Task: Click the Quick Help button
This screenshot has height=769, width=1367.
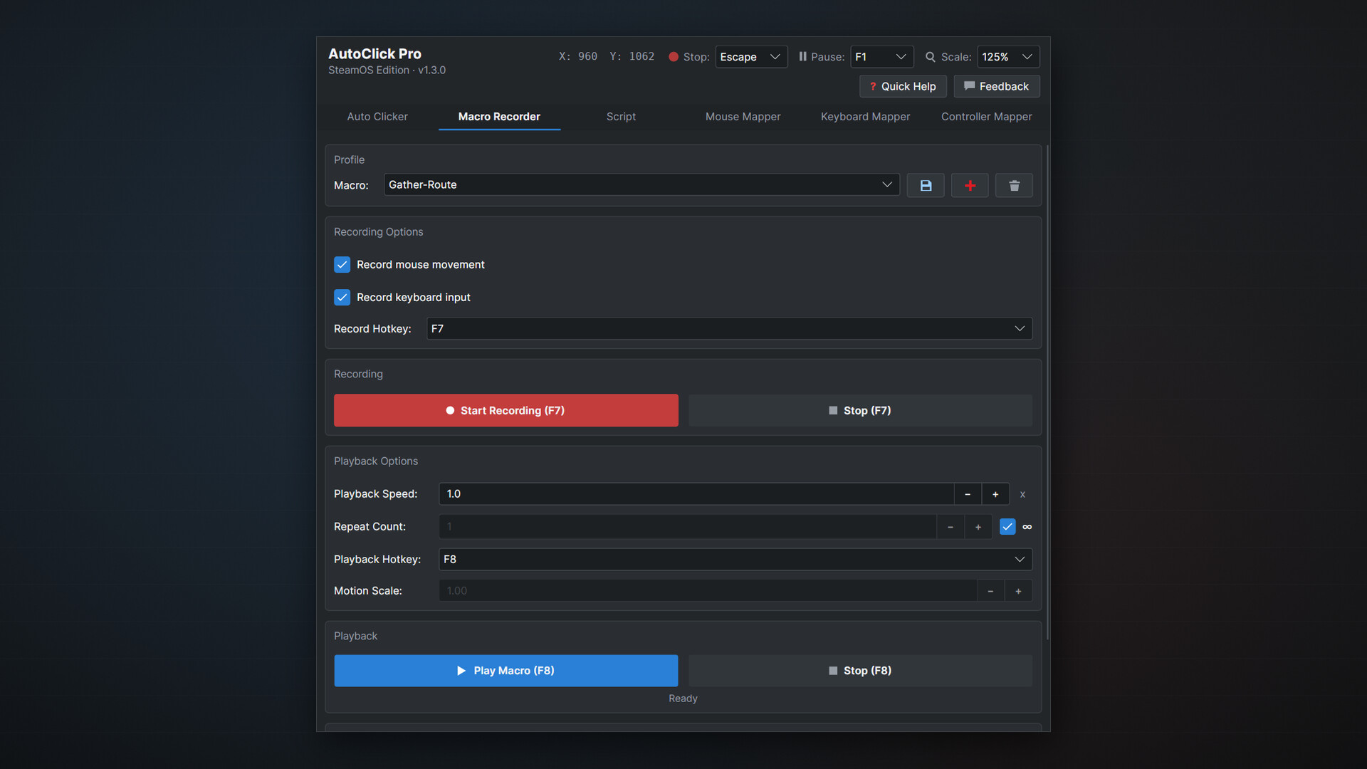Action: coord(903,86)
